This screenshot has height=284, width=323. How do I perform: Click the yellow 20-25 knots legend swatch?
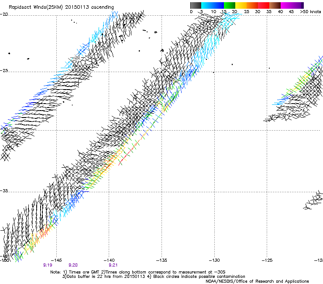point(241,5)
